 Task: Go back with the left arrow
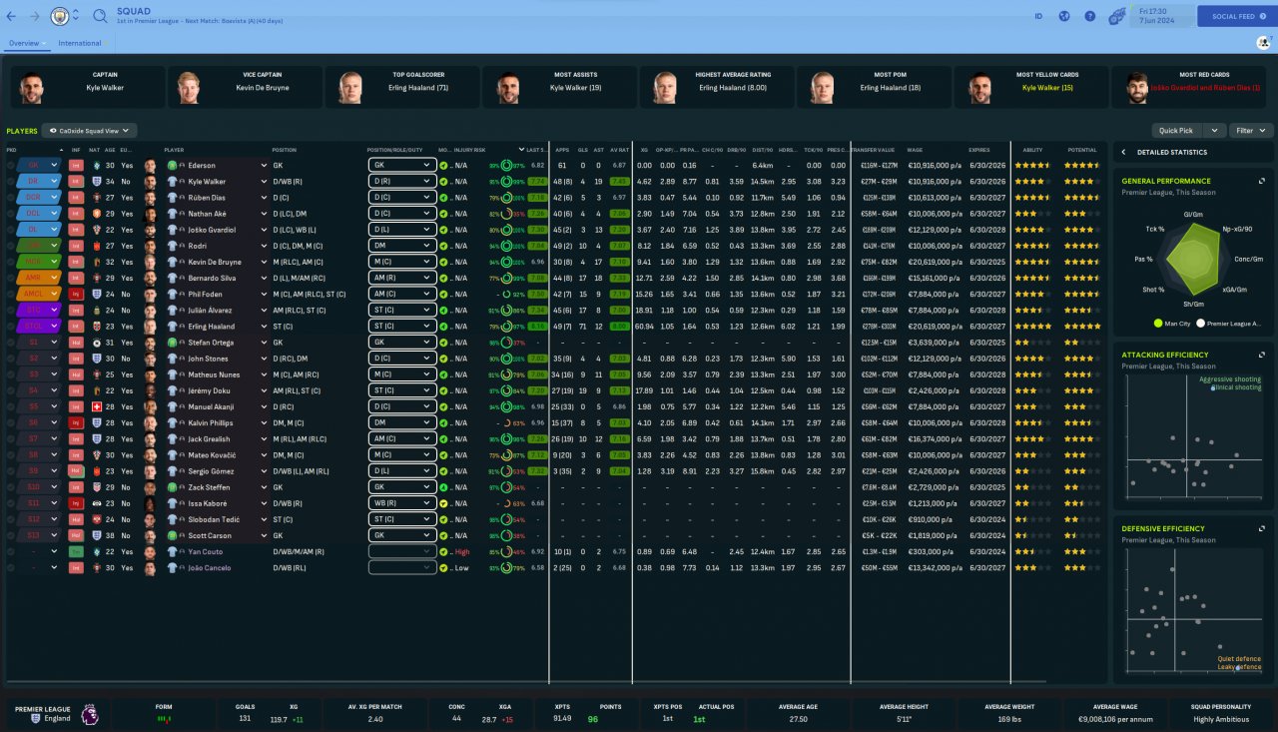coord(12,17)
